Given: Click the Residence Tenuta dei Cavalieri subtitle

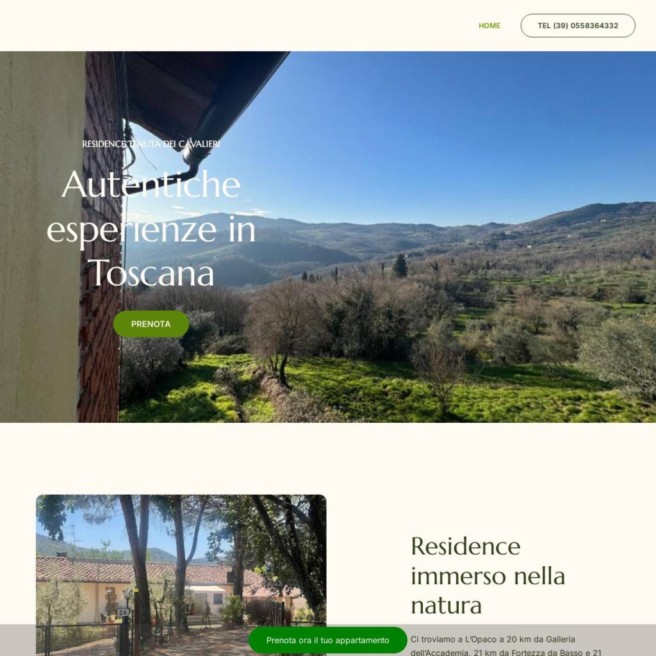Looking at the screenshot, I should coord(151,144).
